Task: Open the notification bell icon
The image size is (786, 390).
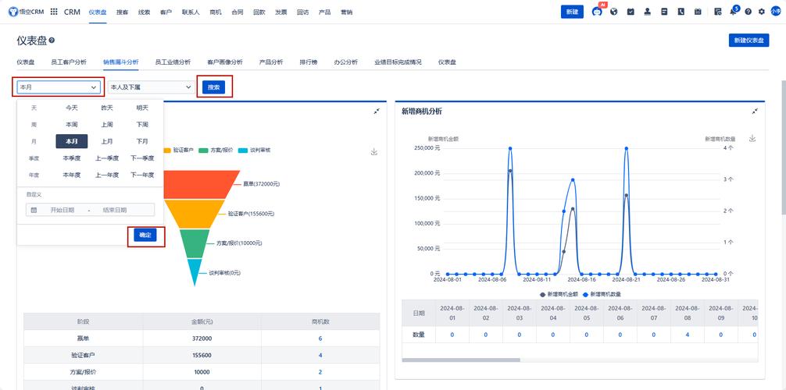Action: (733, 12)
